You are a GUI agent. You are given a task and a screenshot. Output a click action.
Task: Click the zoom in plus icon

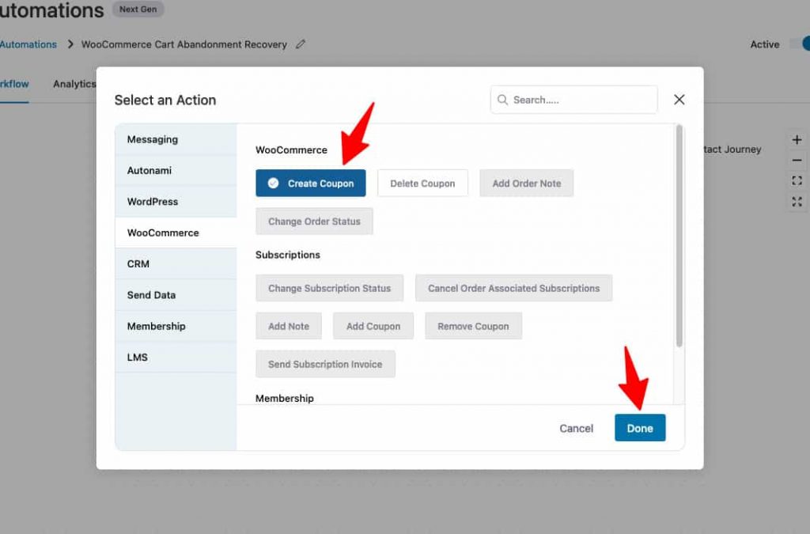click(797, 139)
